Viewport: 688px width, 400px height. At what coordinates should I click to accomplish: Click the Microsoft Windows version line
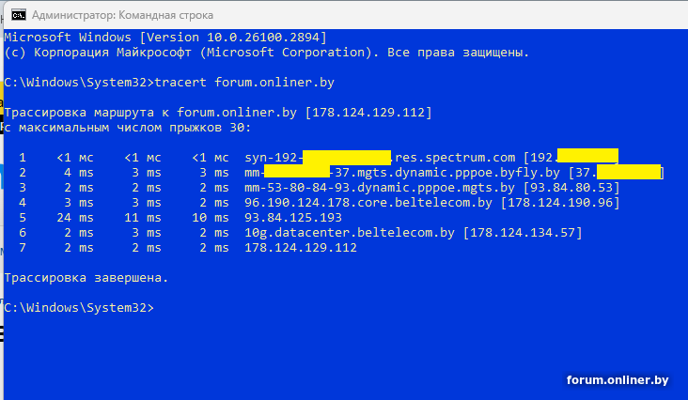click(165, 37)
